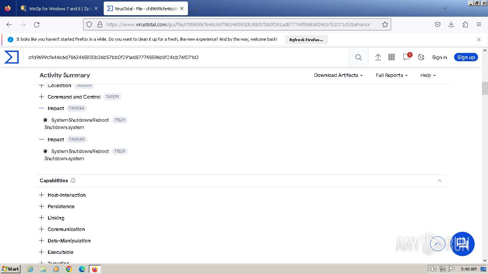Click the site padlock icon

pyautogui.click(x=100, y=24)
